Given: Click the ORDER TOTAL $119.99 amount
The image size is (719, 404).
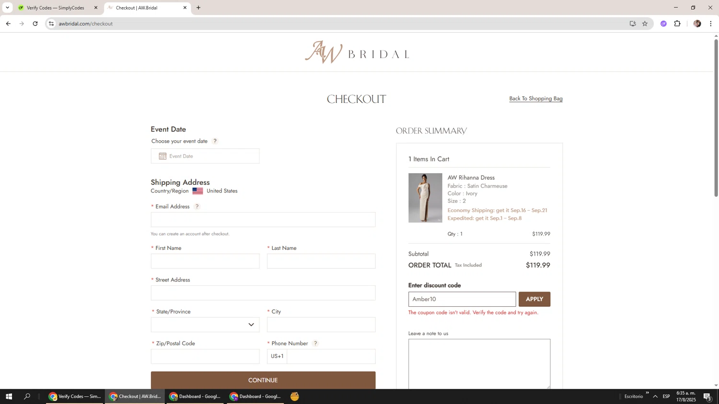Looking at the screenshot, I should [538, 265].
